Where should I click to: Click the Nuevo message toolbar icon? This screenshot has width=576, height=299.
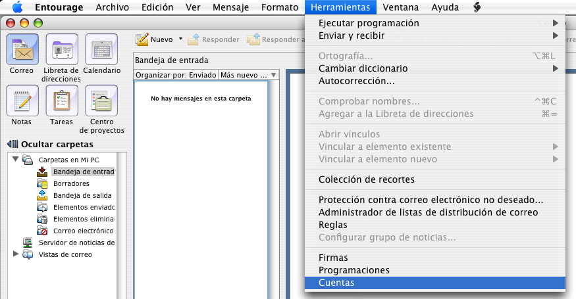click(143, 39)
